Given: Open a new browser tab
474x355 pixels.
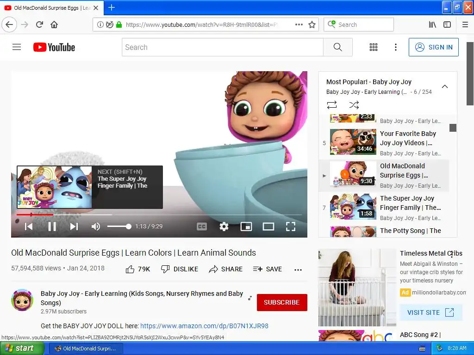Looking at the screenshot, I should coord(112,7).
